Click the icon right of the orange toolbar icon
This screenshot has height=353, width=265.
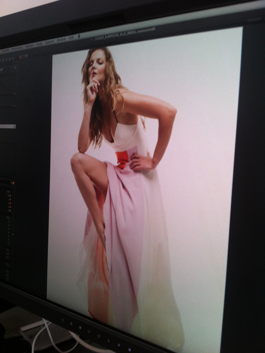(x=23, y=57)
